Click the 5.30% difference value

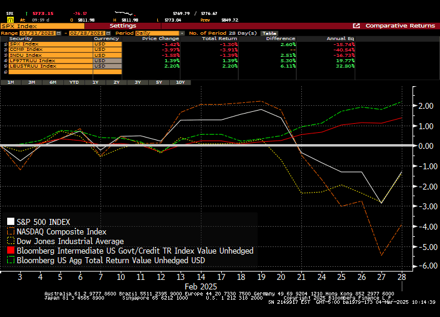click(x=288, y=60)
